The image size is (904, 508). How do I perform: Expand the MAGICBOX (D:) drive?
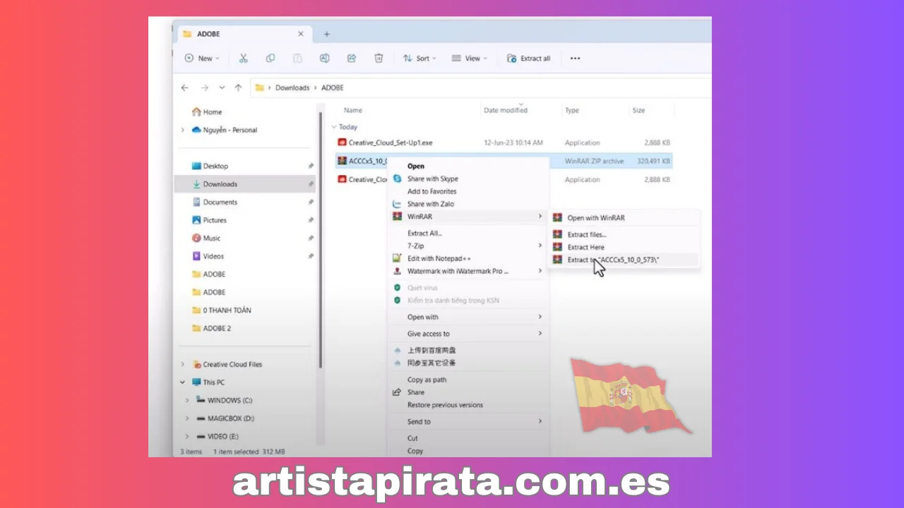(187, 418)
